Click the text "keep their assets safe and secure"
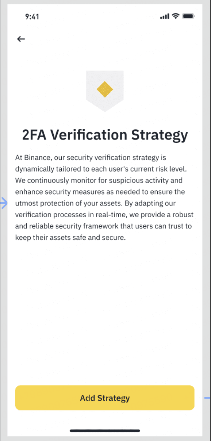Screen dimensions: 211x441 (70, 237)
